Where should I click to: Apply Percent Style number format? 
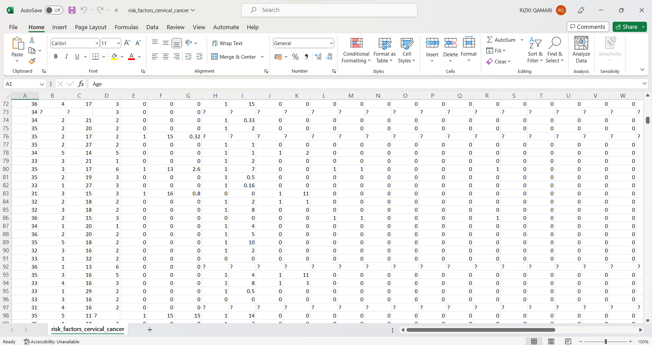pos(295,57)
